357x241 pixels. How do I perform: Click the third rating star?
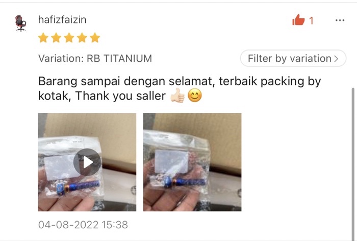click(x=69, y=38)
